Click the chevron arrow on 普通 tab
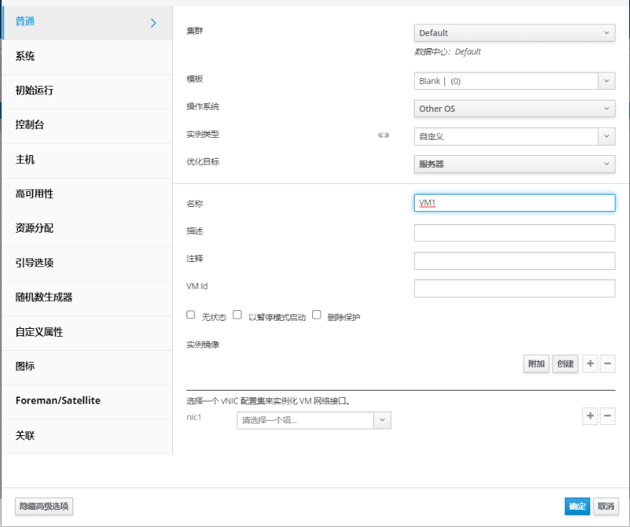Image resolution: width=630 pixels, height=527 pixels. [153, 23]
